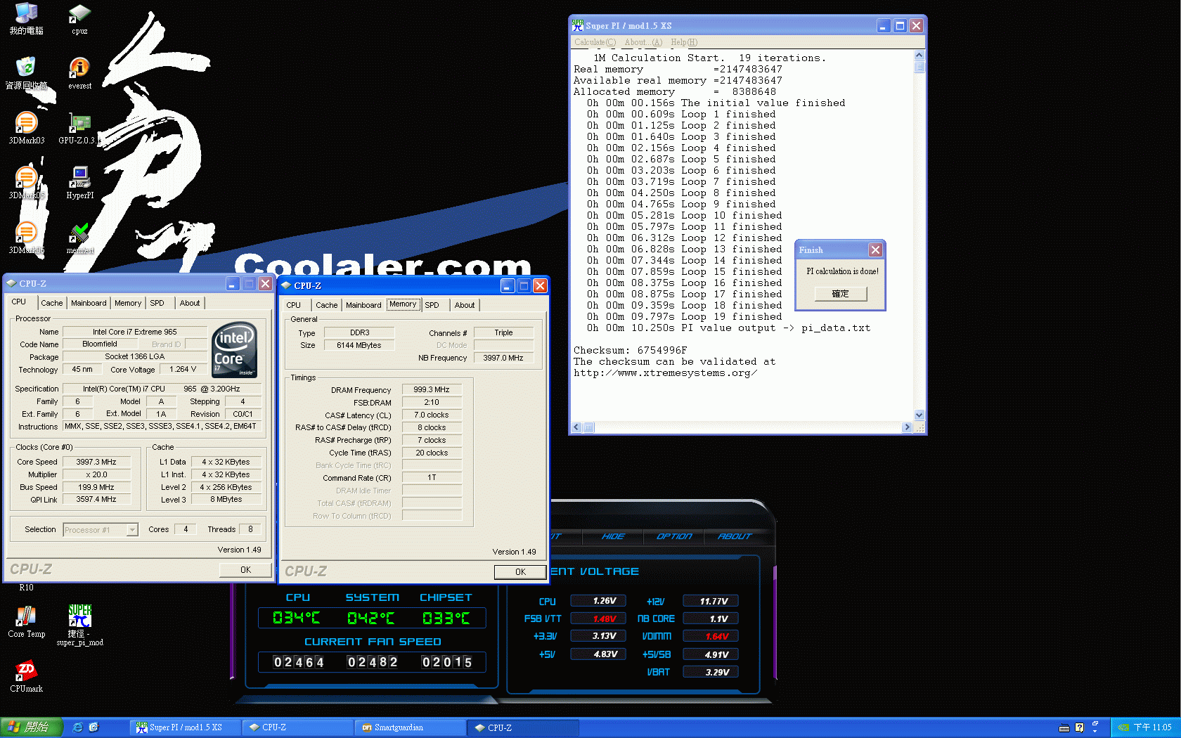The width and height of the screenshot is (1181, 738).
Task: Click the taskbar clock
Action: click(1152, 727)
